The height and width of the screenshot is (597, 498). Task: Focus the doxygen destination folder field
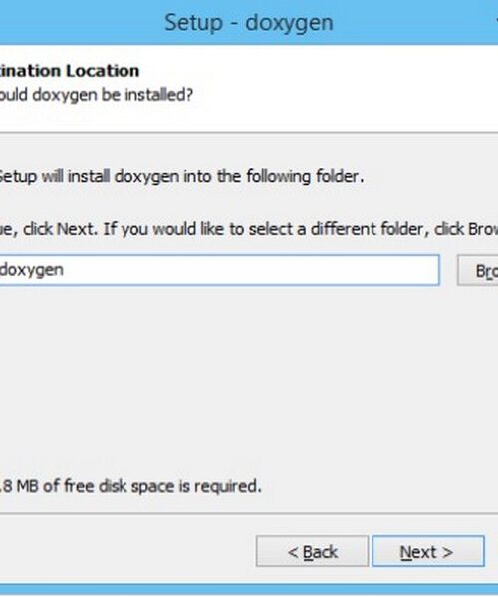(219, 270)
